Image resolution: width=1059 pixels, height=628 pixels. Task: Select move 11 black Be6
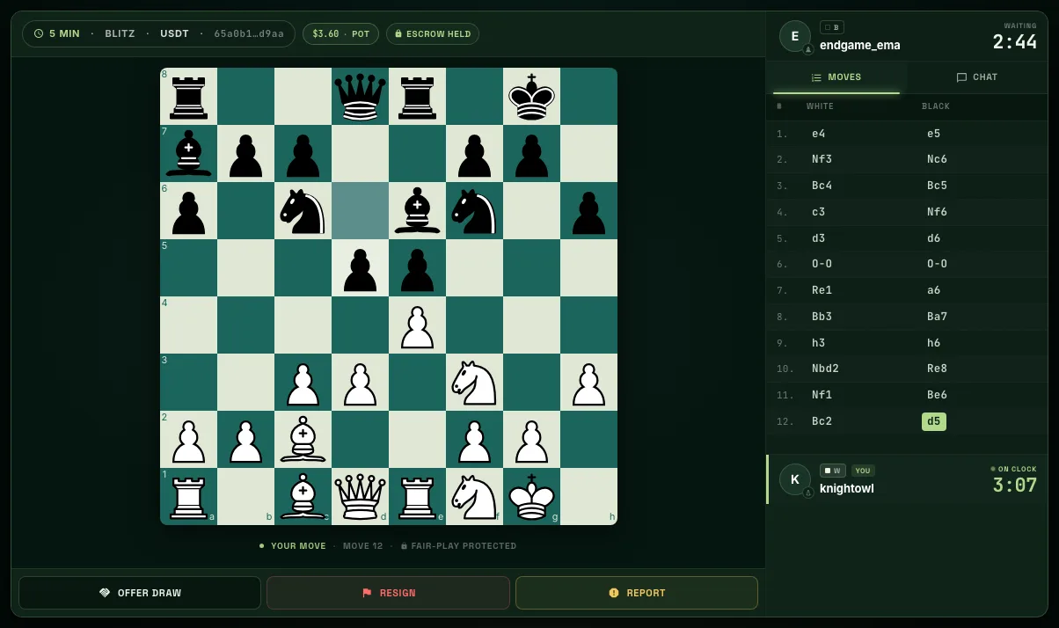pos(938,395)
